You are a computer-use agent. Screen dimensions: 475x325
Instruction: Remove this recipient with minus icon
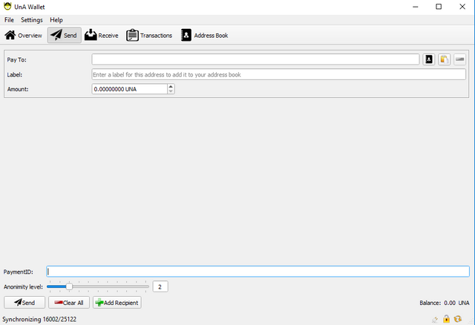click(x=459, y=59)
